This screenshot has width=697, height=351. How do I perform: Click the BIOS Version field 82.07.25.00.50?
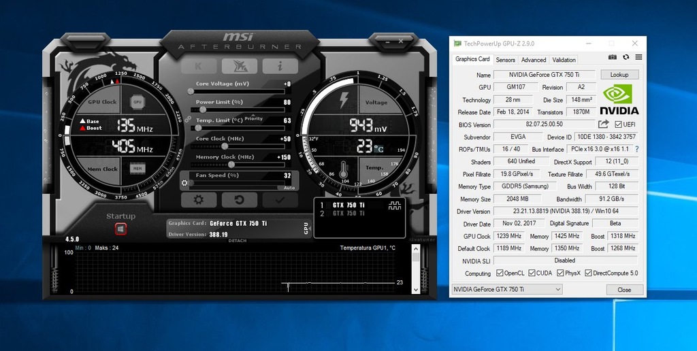pyautogui.click(x=545, y=124)
